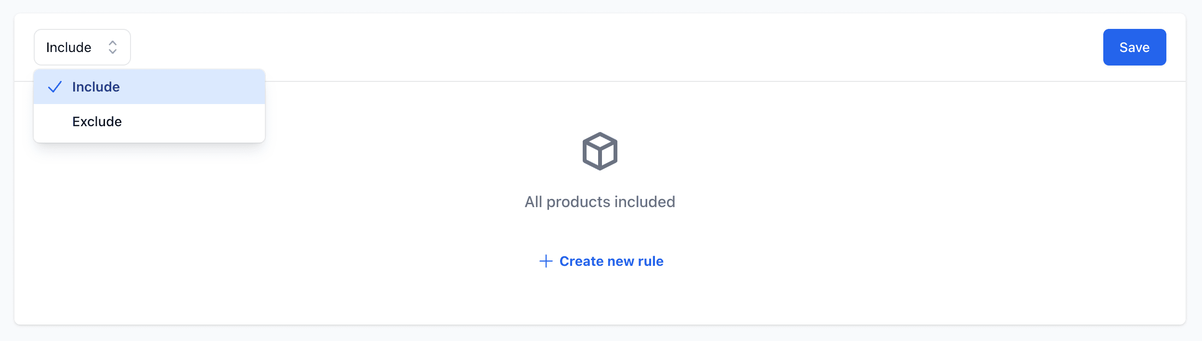
Task: Click the up-down chevron on the Include selector
Action: 113,47
